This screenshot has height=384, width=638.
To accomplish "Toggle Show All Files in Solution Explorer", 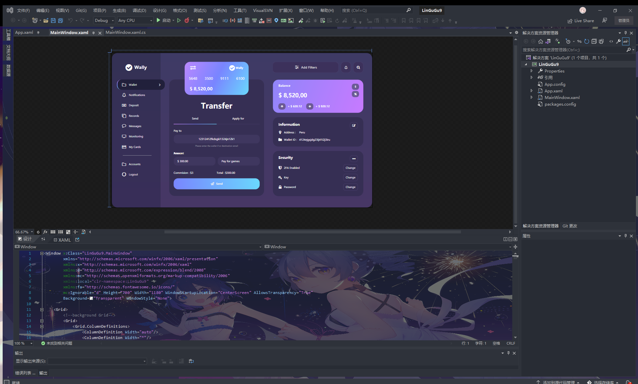I will tap(601, 41).
